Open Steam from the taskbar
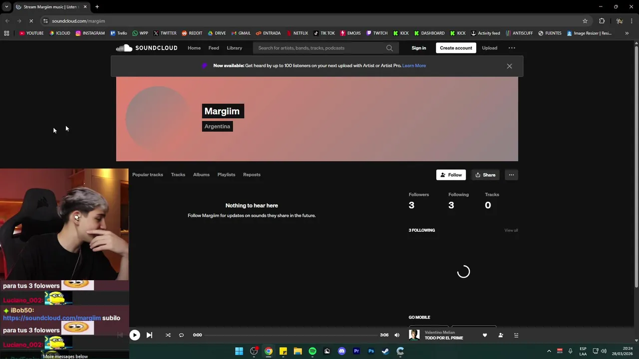639x359 pixels. click(x=385, y=351)
